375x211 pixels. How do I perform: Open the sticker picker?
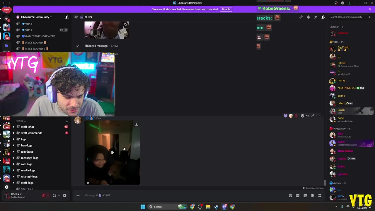pyautogui.click(x=305, y=195)
